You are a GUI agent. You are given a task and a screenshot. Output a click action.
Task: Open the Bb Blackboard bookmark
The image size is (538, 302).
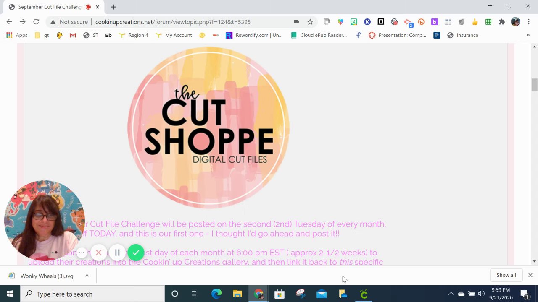[108, 35]
